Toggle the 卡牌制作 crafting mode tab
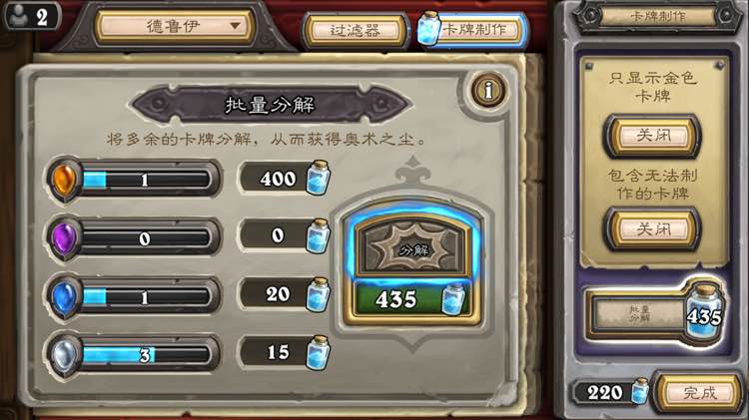The width and height of the screenshot is (749, 420). click(x=473, y=30)
